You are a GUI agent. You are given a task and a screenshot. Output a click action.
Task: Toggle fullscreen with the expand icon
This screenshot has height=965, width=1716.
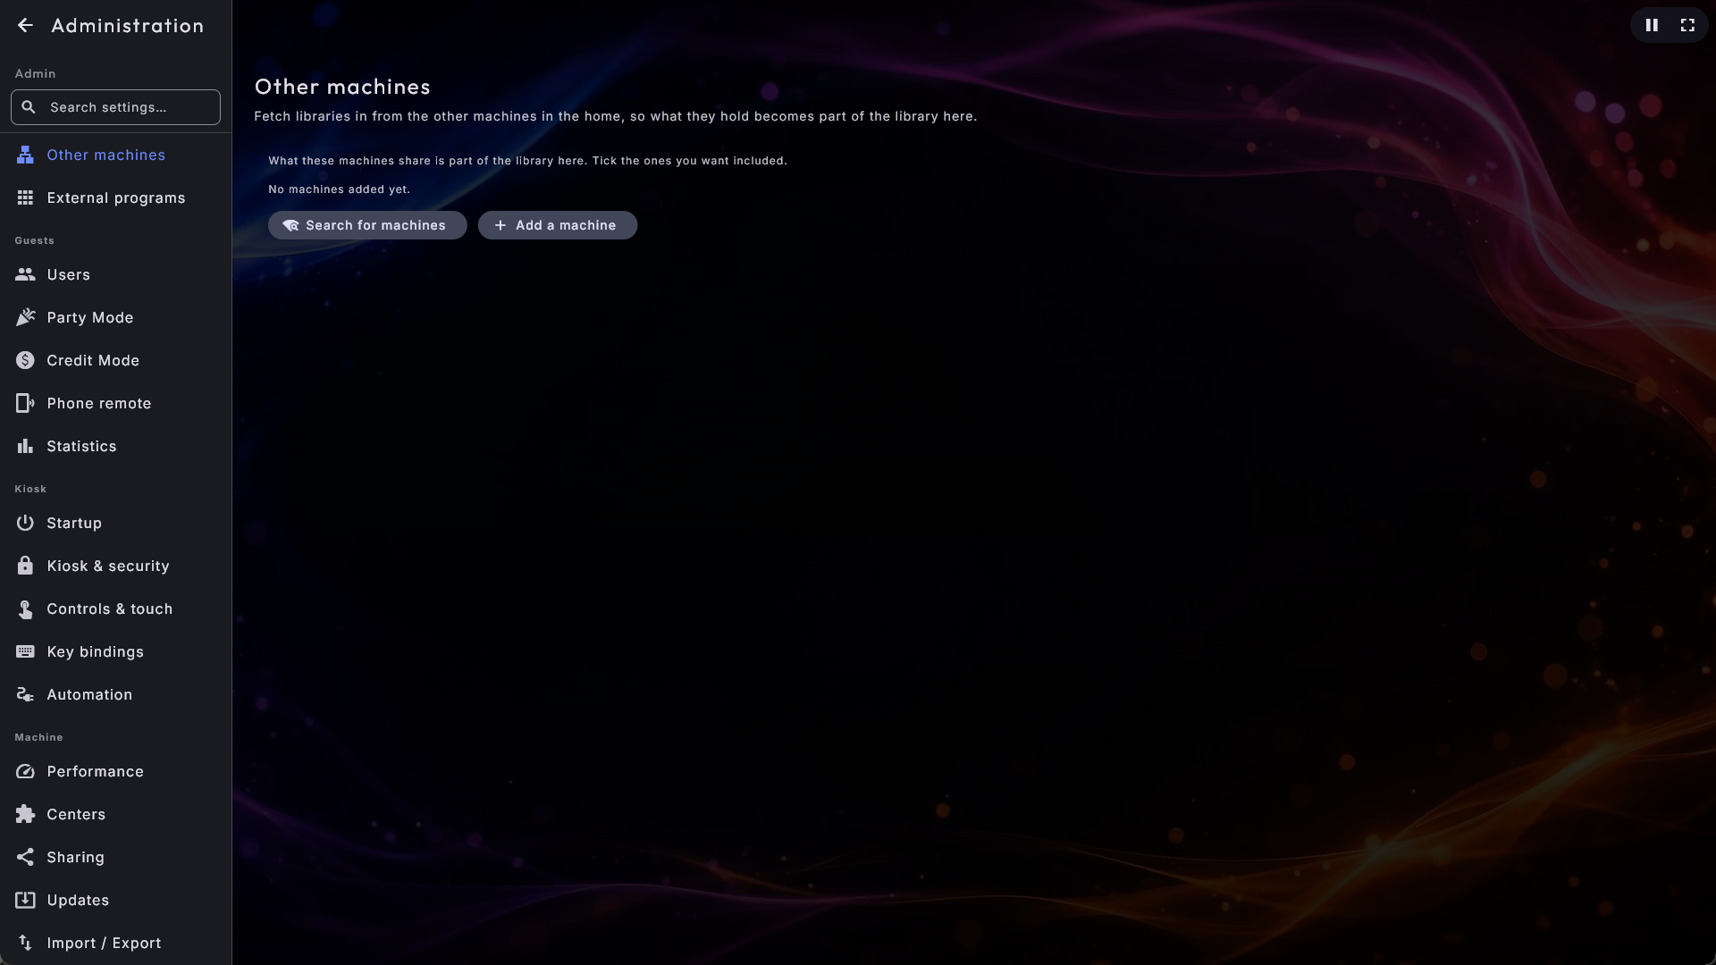coord(1687,26)
